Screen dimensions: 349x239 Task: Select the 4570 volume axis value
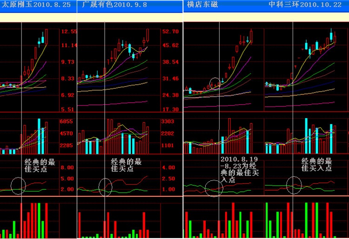(x=67, y=133)
